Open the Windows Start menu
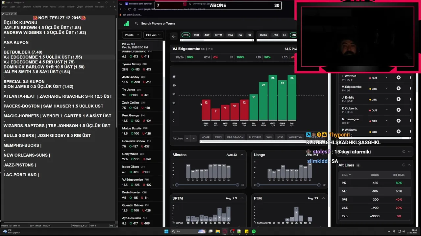The height and width of the screenshot is (236, 421). [166, 231]
